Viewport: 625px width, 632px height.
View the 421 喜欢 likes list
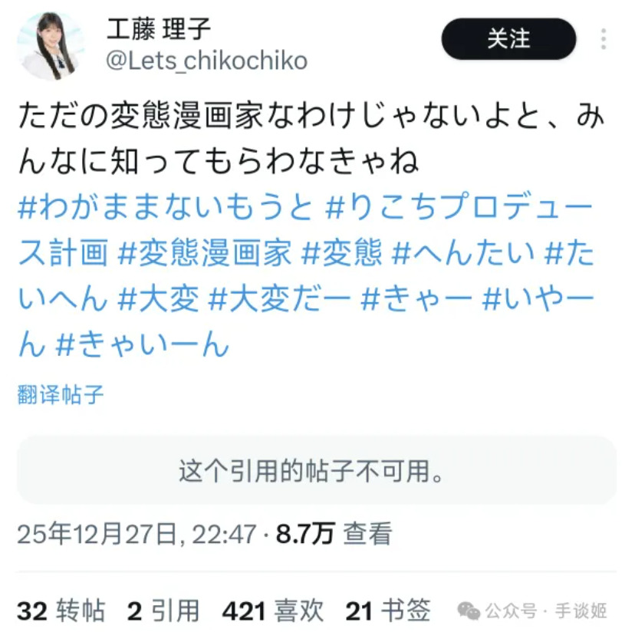coord(273,611)
